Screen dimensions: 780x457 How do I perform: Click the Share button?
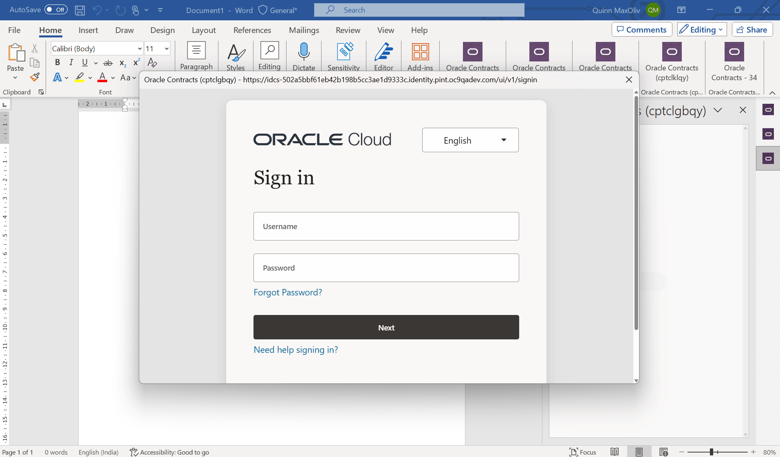coord(752,30)
